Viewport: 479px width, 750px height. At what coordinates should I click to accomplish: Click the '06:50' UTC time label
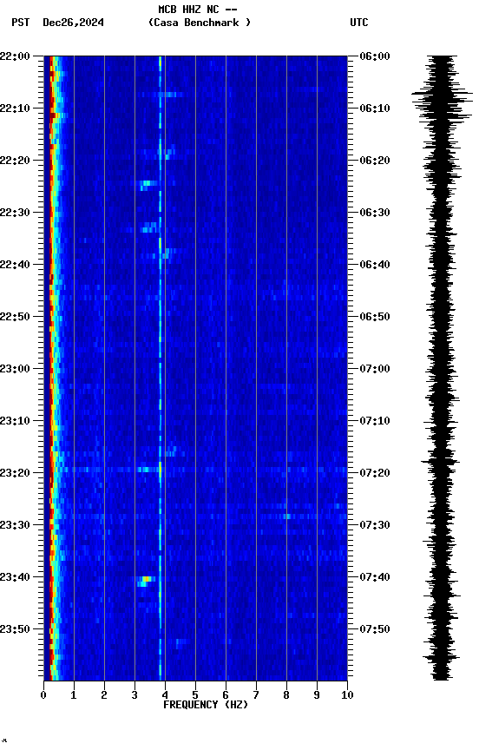[x=375, y=317]
